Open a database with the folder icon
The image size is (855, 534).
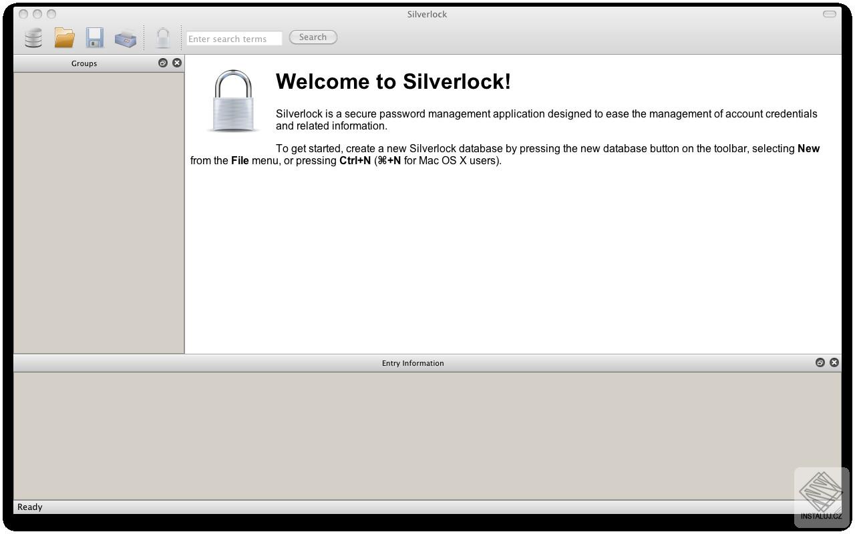[x=64, y=38]
